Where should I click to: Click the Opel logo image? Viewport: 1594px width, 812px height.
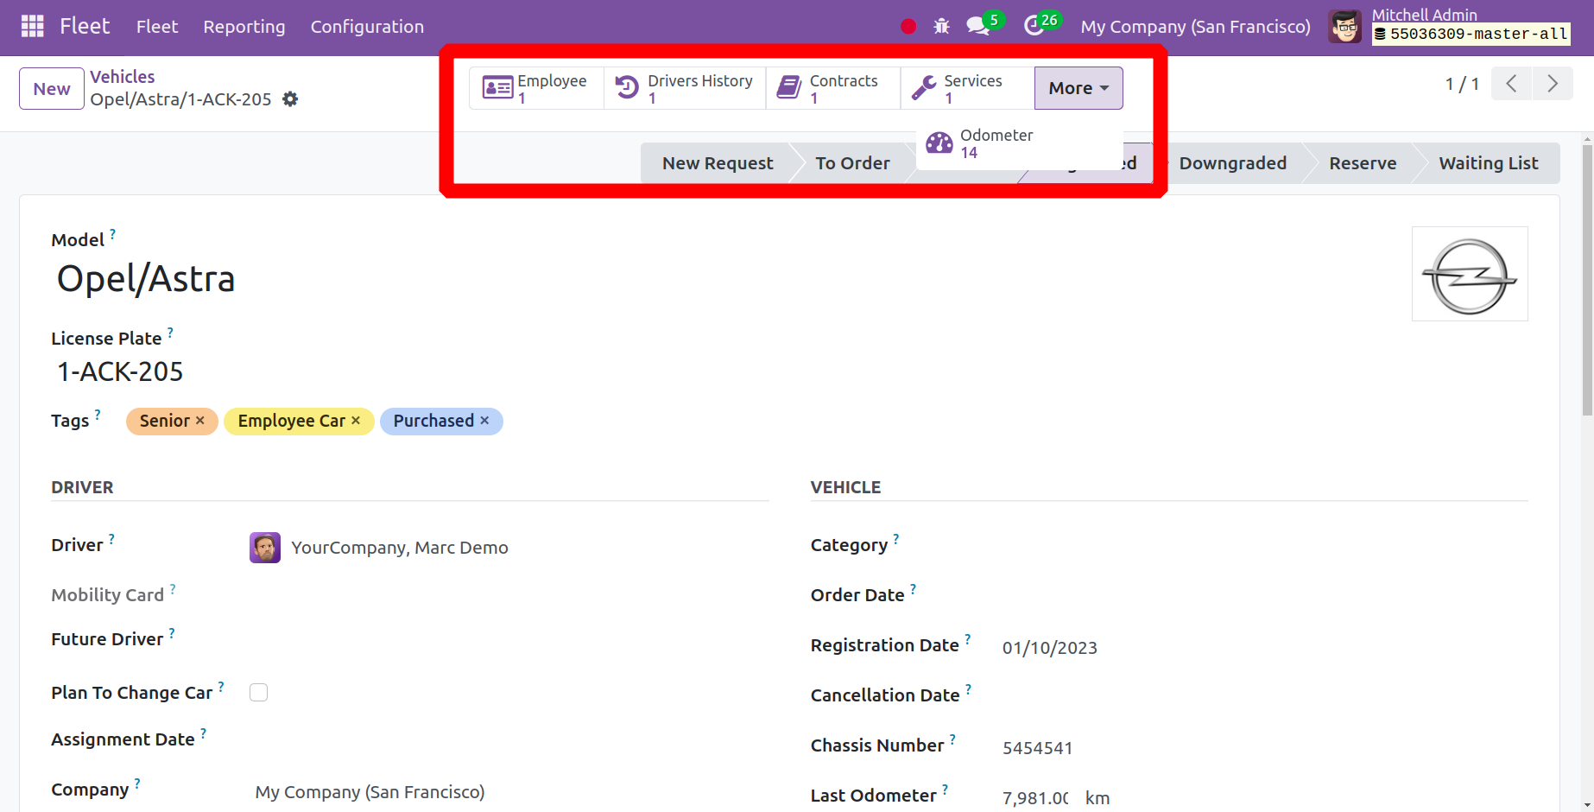point(1470,274)
